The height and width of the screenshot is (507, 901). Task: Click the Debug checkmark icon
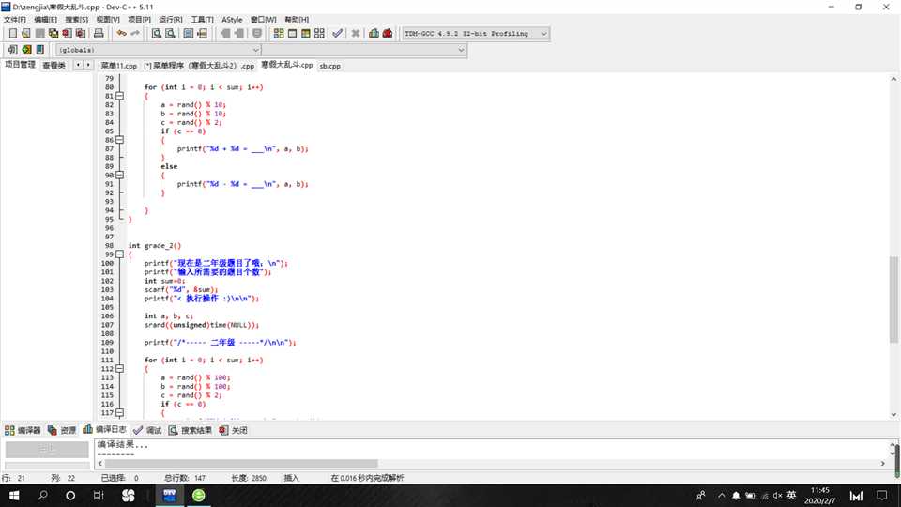337,34
